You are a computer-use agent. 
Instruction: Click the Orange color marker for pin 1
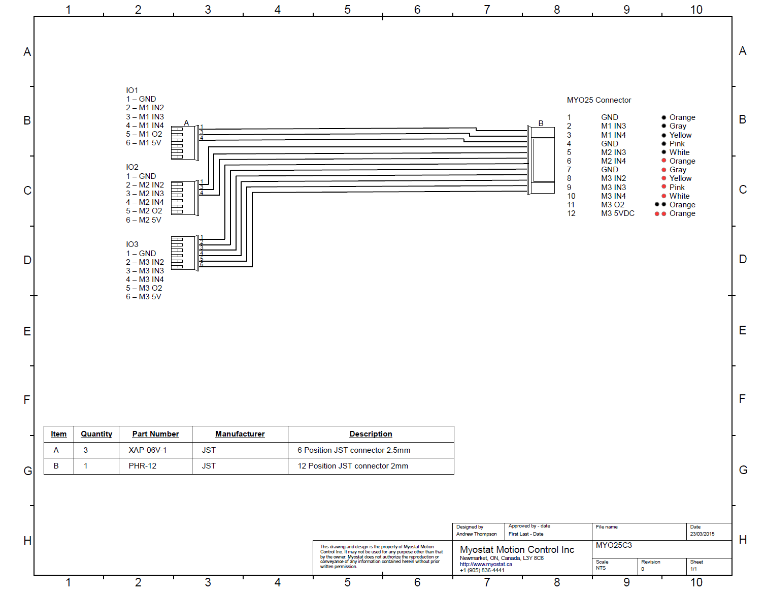coord(663,117)
